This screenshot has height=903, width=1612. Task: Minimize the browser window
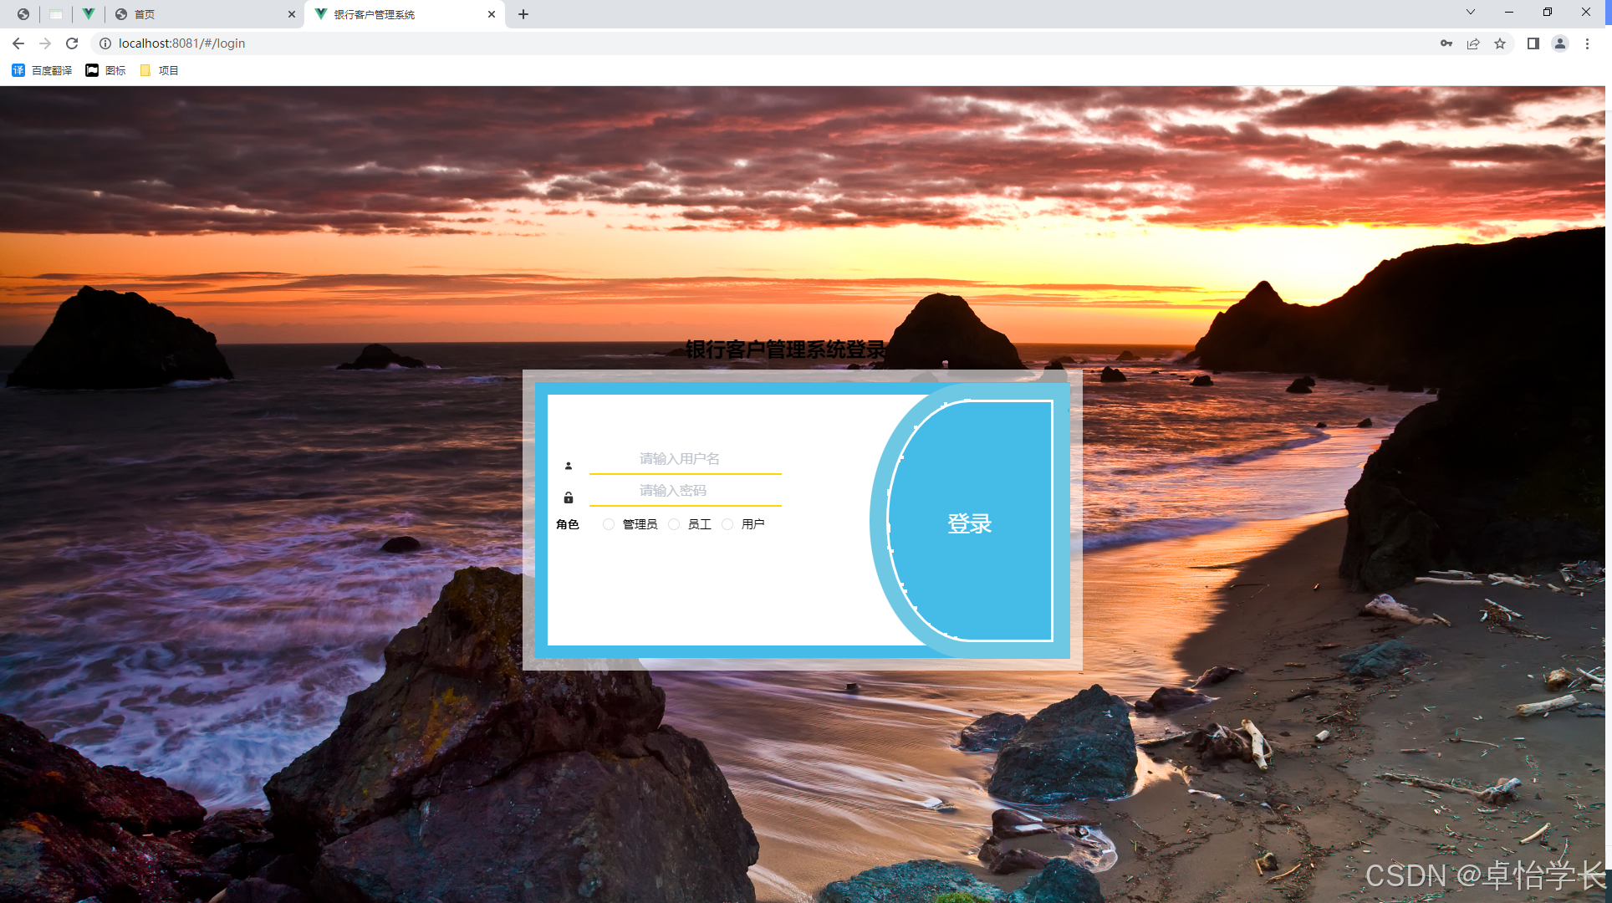coord(1509,12)
